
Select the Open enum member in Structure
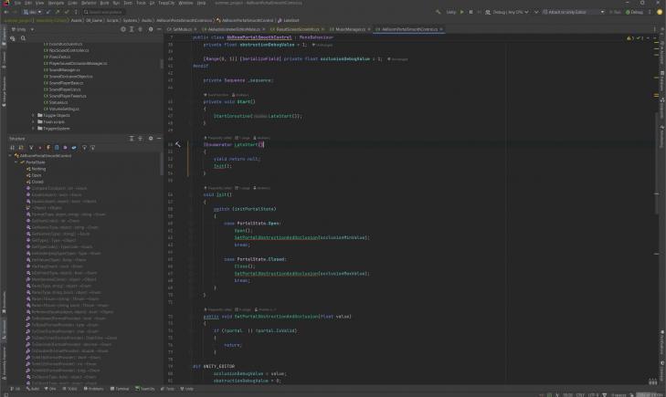tap(34, 175)
